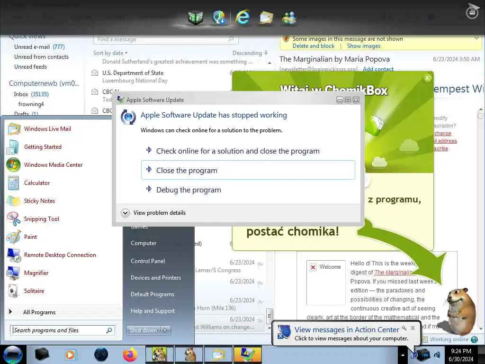
Task: Open Default Programs
Action: (153, 294)
